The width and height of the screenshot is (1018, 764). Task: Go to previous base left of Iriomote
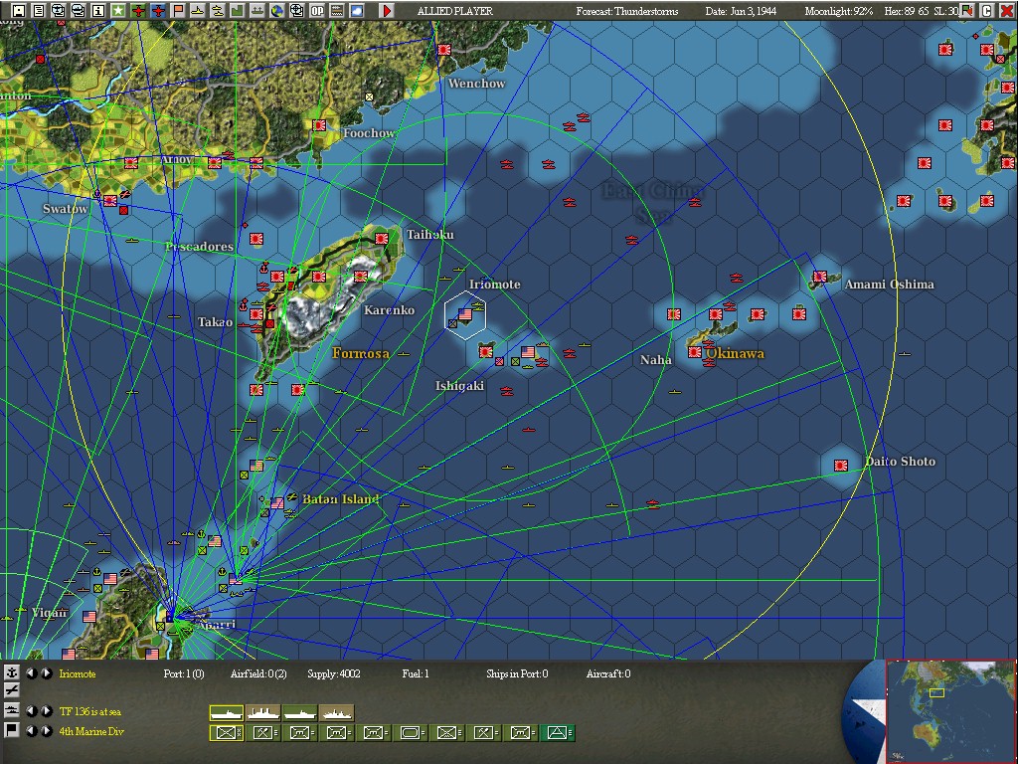click(x=31, y=673)
